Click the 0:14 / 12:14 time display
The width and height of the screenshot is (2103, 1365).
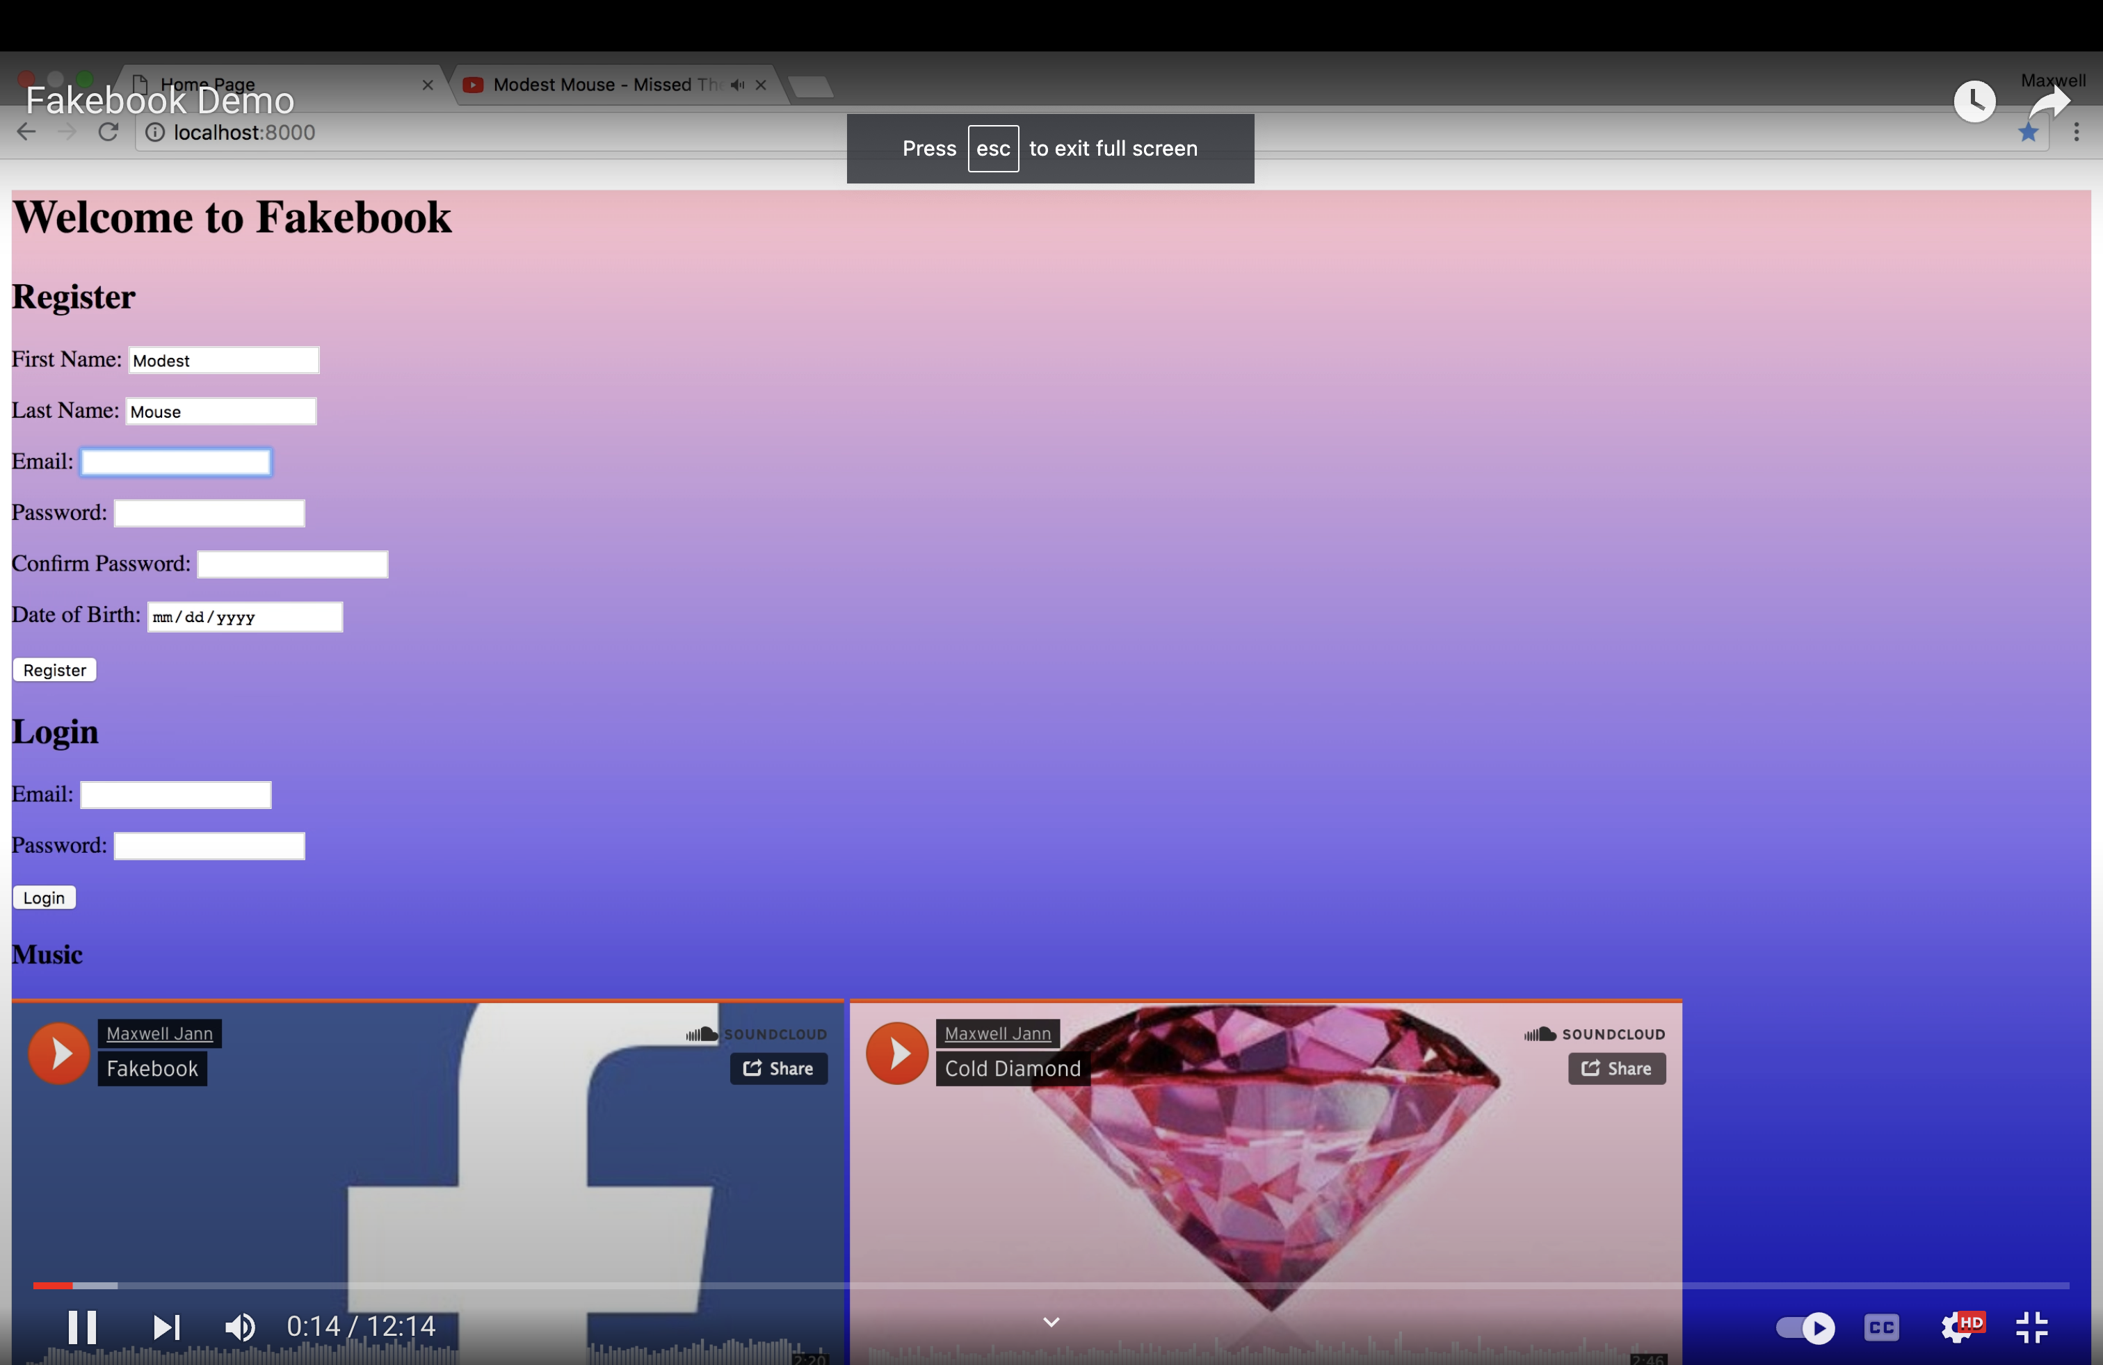coord(360,1326)
